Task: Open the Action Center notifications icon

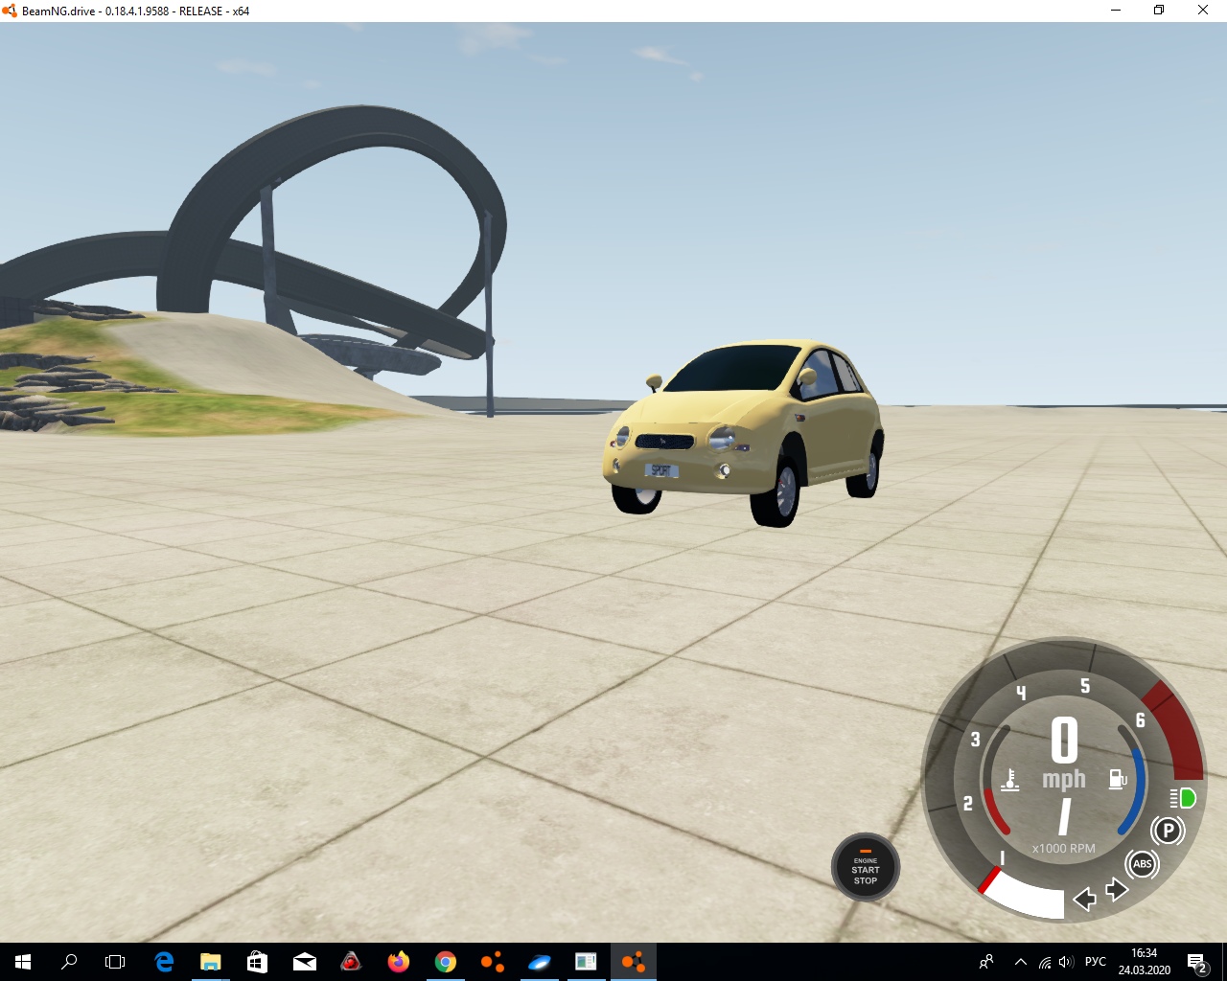Action: pyautogui.click(x=1197, y=962)
